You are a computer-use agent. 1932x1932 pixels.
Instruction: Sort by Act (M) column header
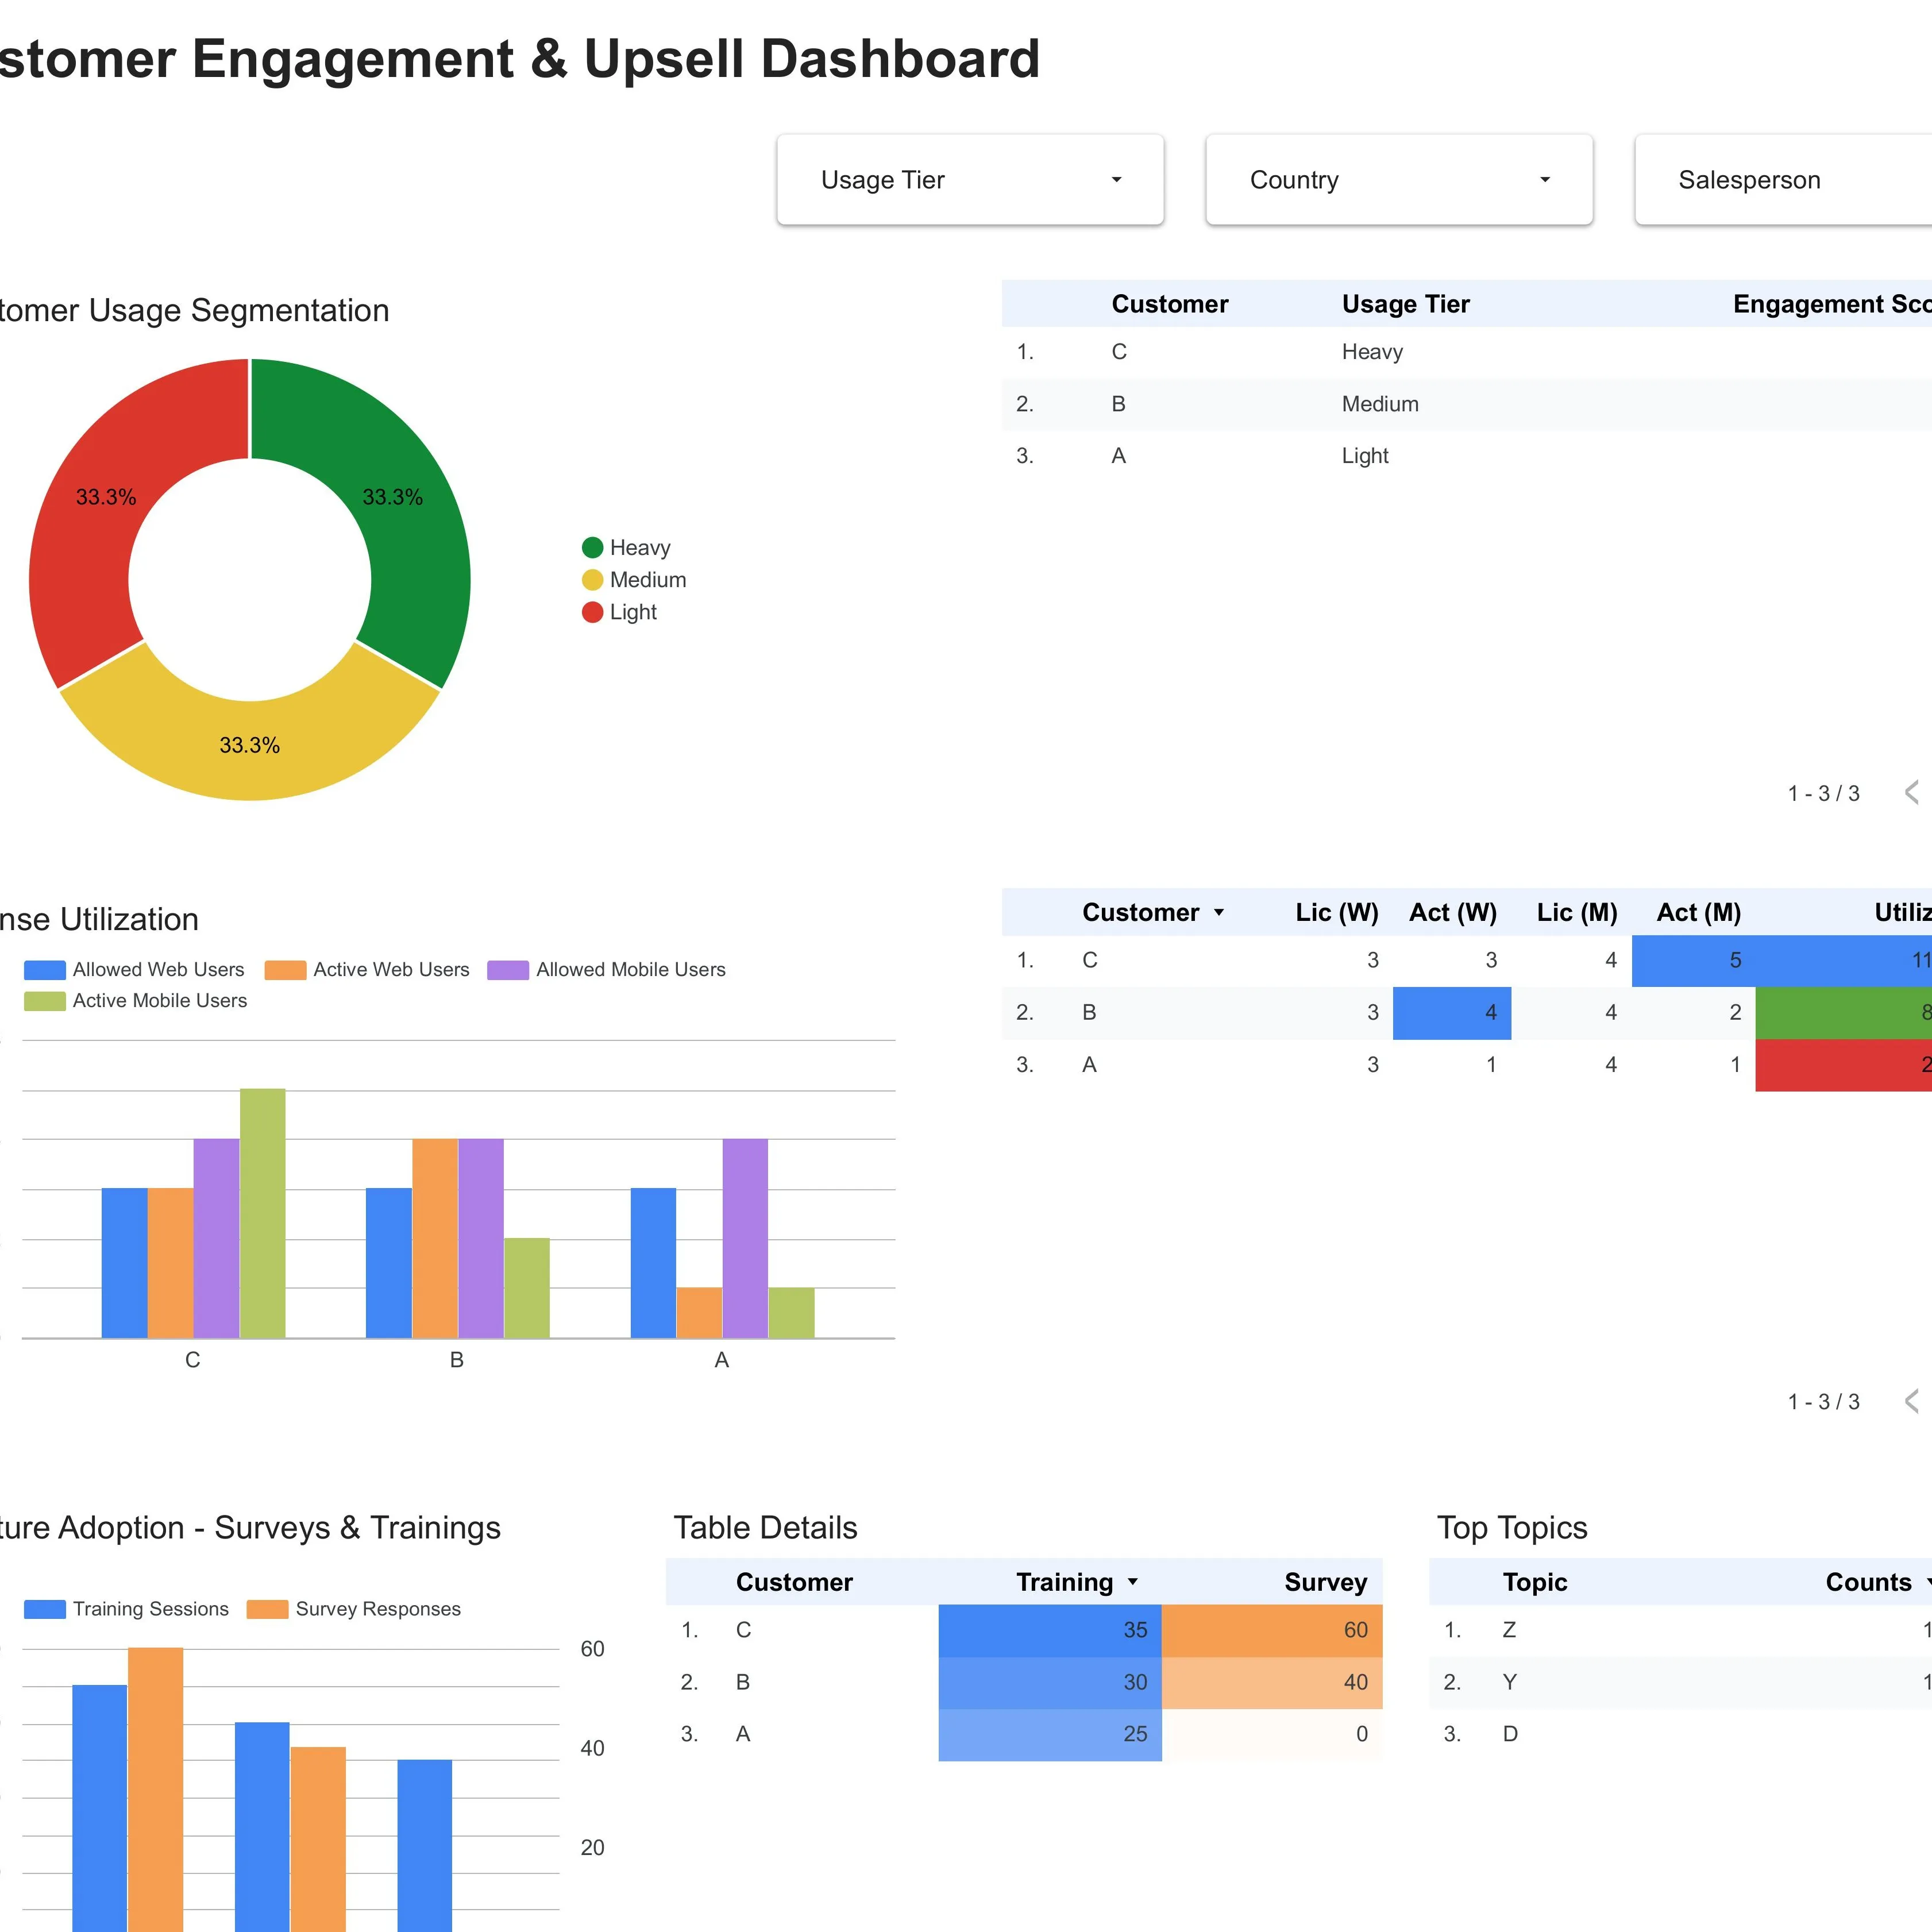pos(1698,913)
